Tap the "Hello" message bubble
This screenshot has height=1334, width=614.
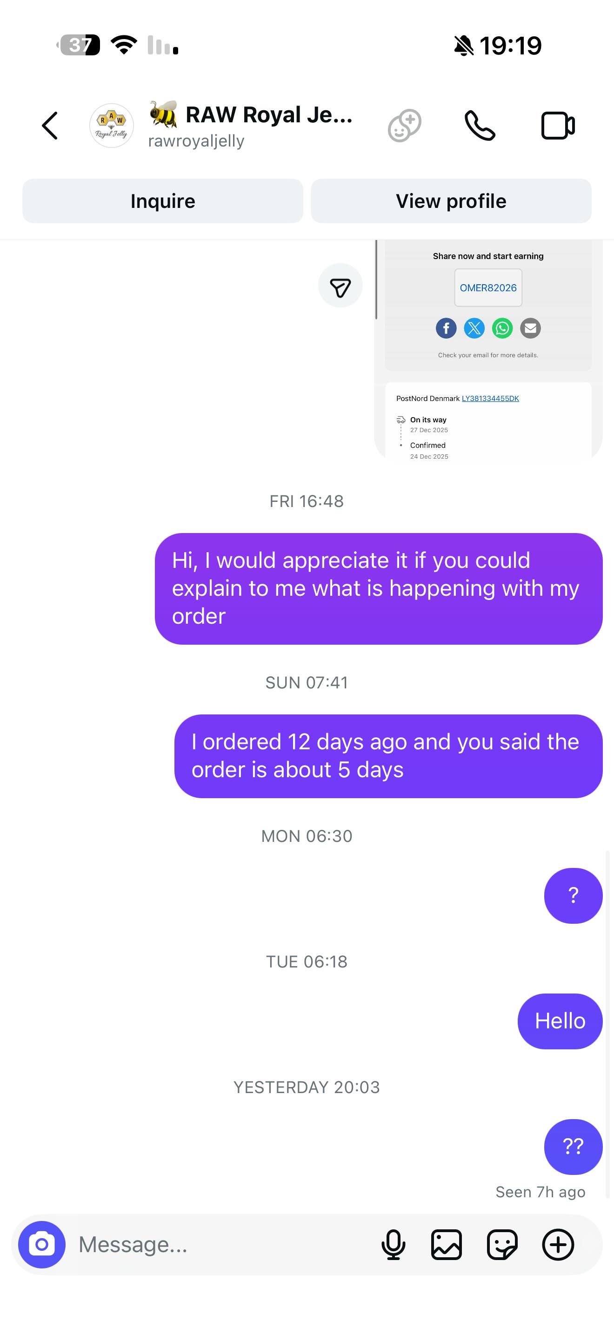(x=560, y=1021)
